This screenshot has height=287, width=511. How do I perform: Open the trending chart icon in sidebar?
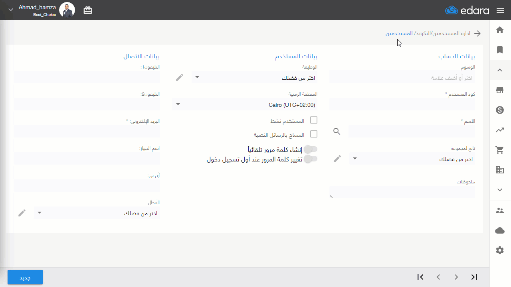click(x=500, y=130)
